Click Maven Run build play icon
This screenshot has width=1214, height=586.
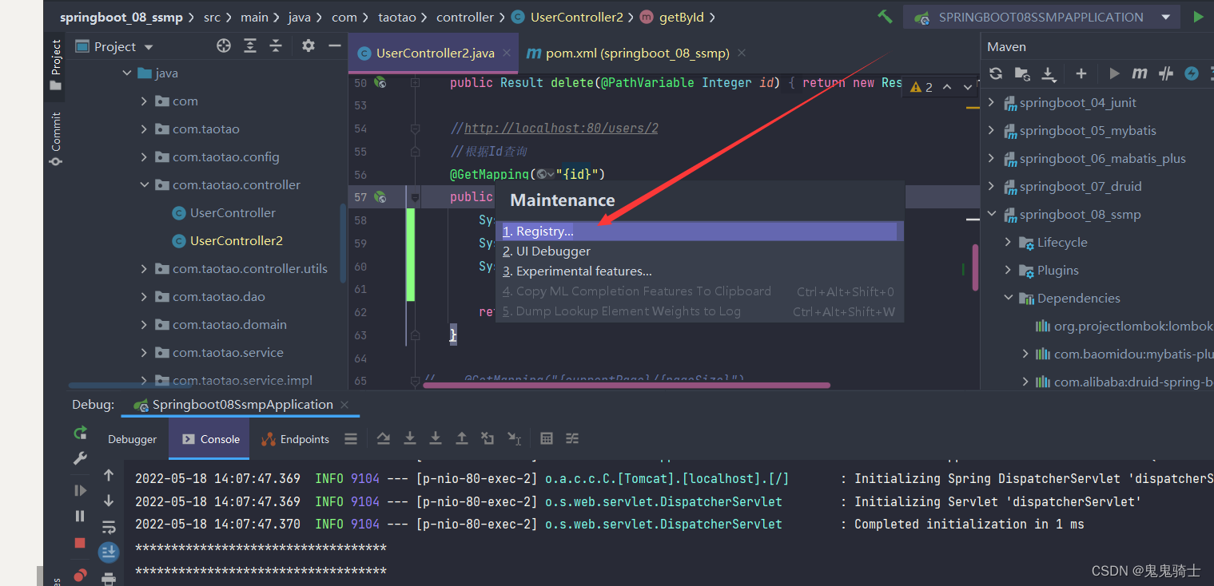pyautogui.click(x=1114, y=73)
